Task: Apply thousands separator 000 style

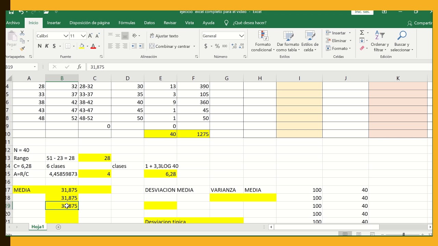Action: [224, 46]
